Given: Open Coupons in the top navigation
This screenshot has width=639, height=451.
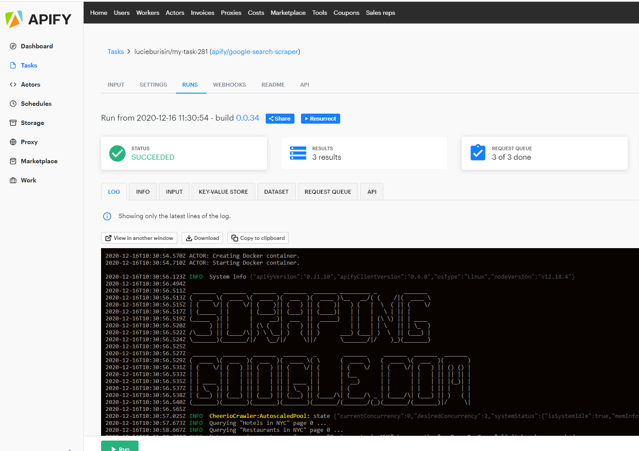Looking at the screenshot, I should click(346, 13).
